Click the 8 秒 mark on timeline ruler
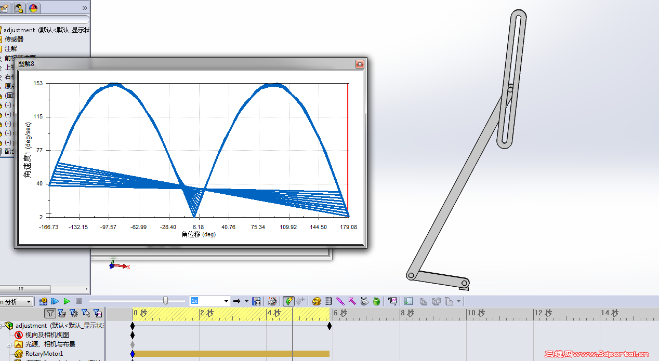The image size is (659, 361). pos(407,313)
